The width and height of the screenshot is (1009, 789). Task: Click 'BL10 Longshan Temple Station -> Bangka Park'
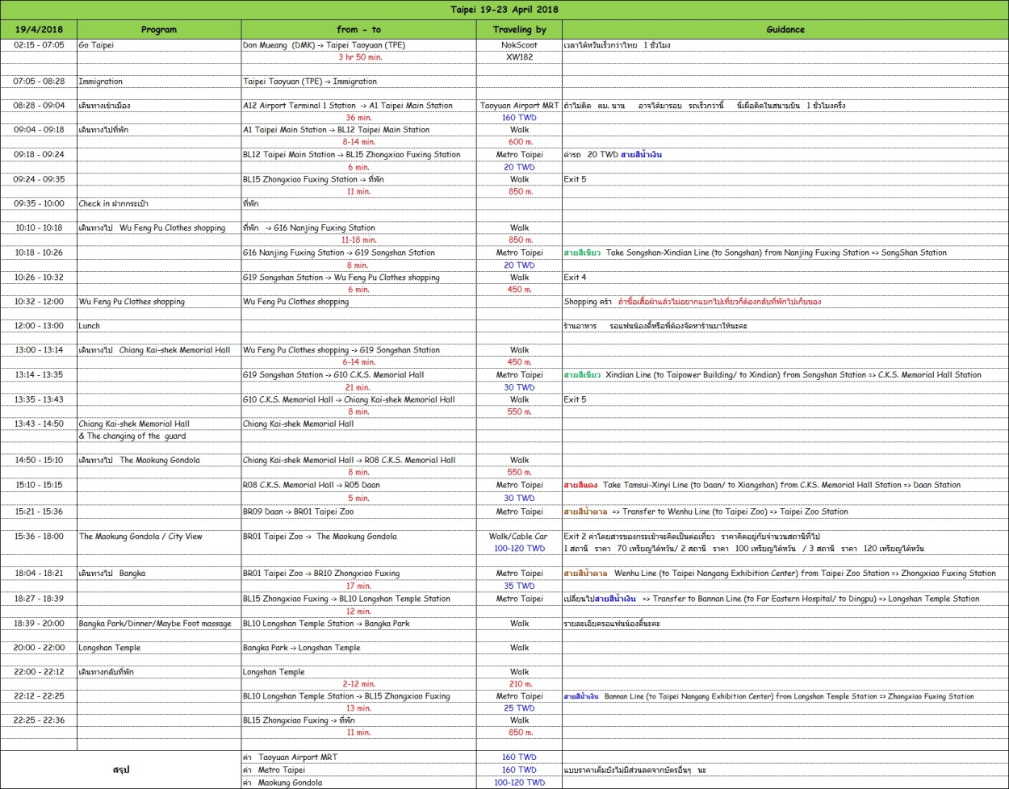click(x=358, y=624)
